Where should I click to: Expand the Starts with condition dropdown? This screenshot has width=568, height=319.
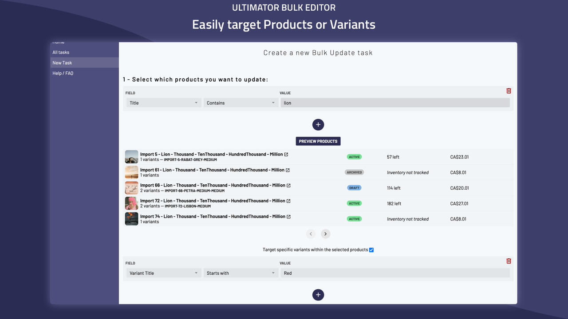pos(241,272)
